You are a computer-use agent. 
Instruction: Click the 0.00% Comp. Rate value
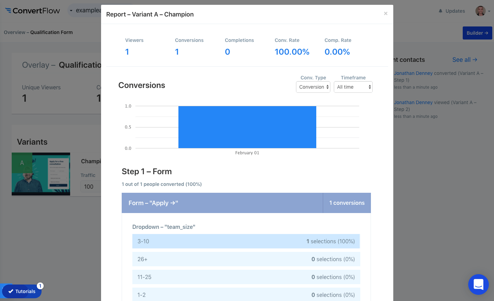[x=337, y=52]
